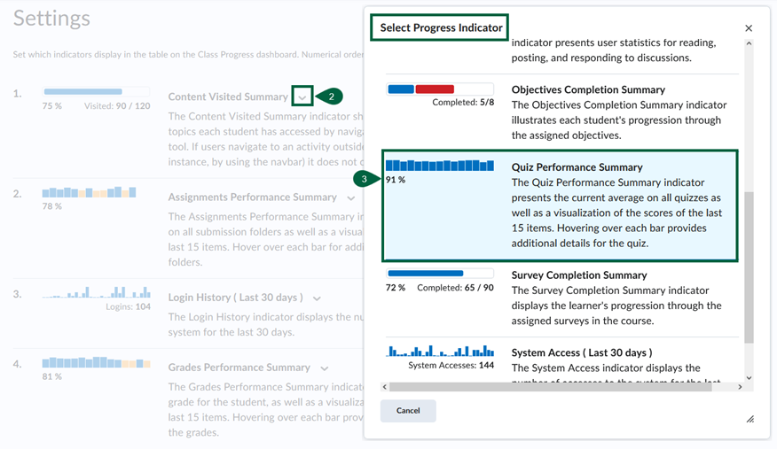777x449 pixels.
Task: Select the Quiz Performance Summary indicator
Action: (560, 205)
